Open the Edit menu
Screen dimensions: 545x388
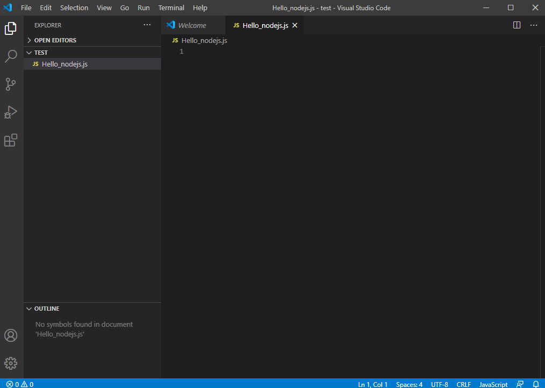tap(46, 8)
